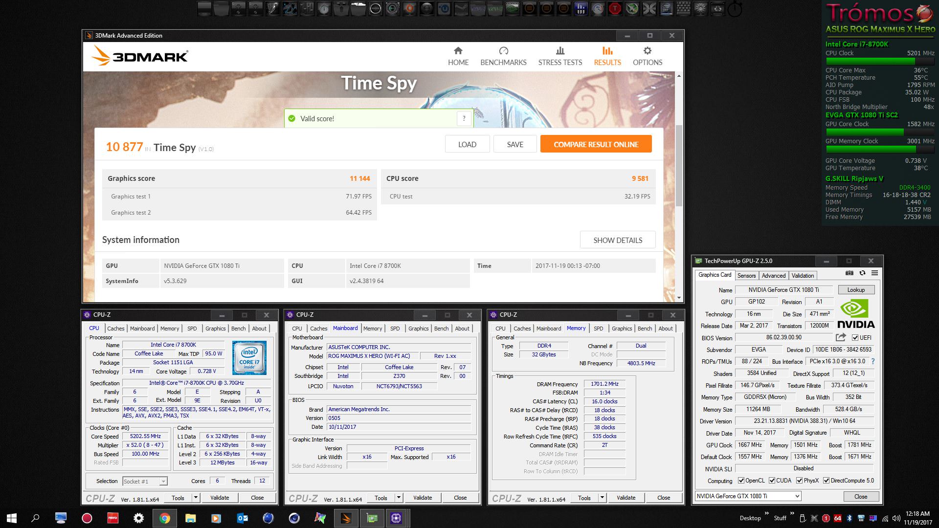Click the 3DMark vertical scrollbar thumb
Image resolution: width=939 pixels, height=528 pixels.
click(678, 165)
